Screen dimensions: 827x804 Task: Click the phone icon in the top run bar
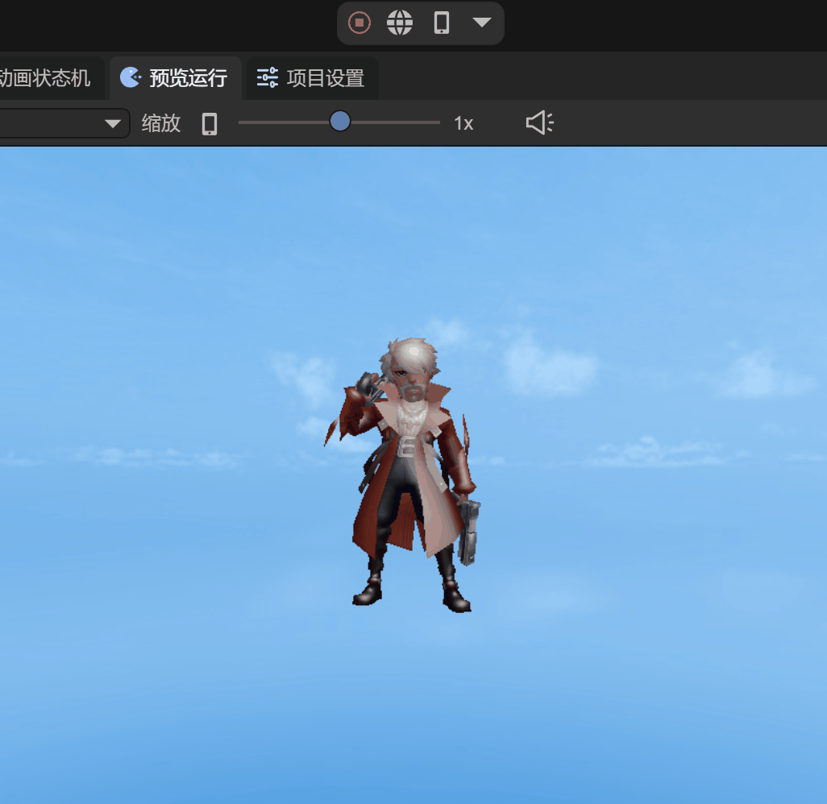441,23
